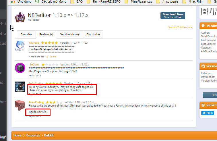
Task: Go to Bukkit breadcrumb
Action: 49,135
